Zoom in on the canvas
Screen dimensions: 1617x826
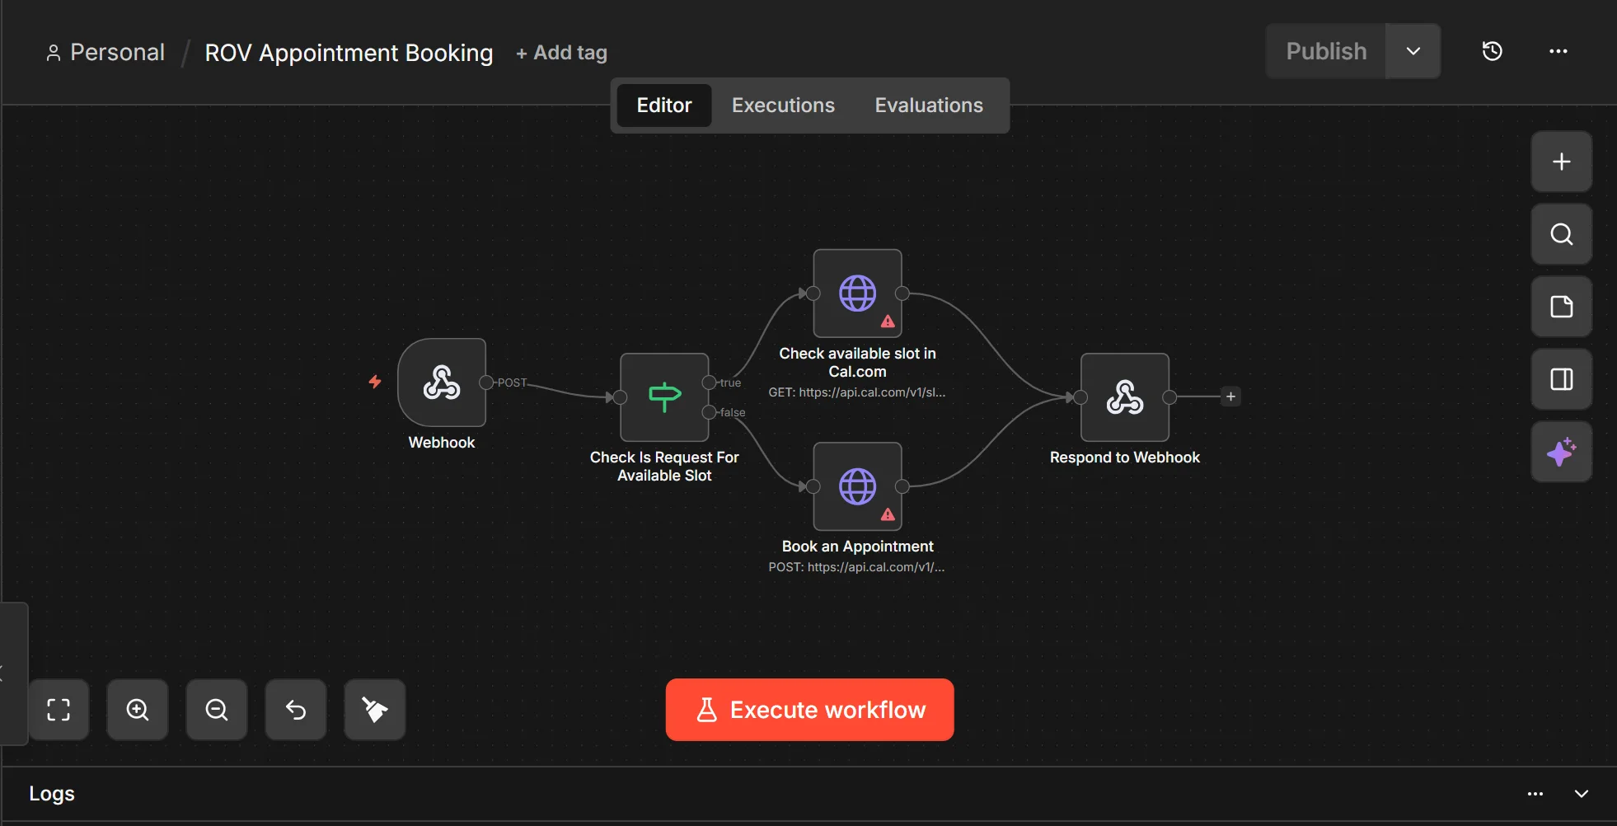(137, 709)
